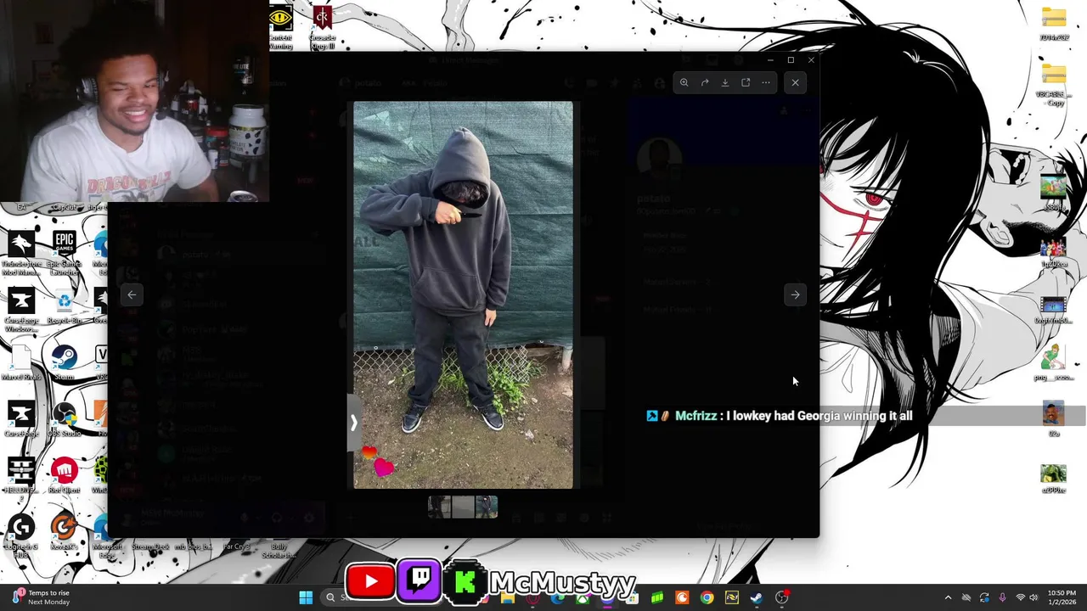Open the Far Cry 3 desktop shortcut
The width and height of the screenshot is (1087, 611).
tap(237, 547)
